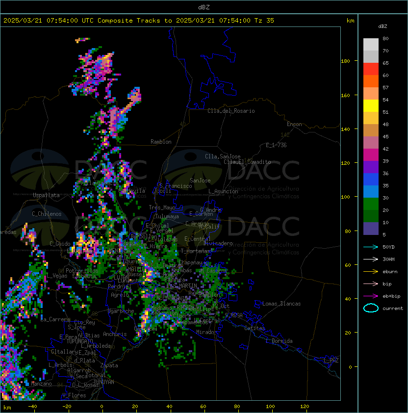This screenshot has height=413, width=408.
Task: Click the 'Clla.del_Rosario' place label
Action: (231, 111)
